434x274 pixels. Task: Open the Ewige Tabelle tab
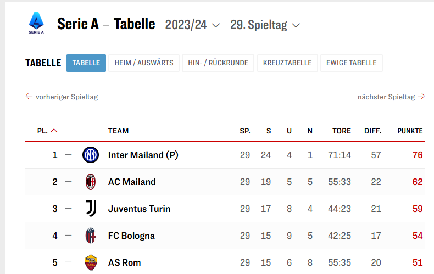351,63
